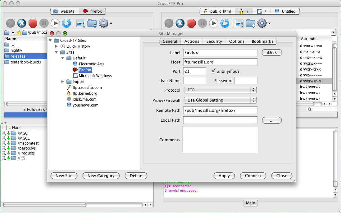Image resolution: width=341 pixels, height=213 pixels.
Task: Click the blue X disconnect icon on right
Action: click(x=180, y=23)
